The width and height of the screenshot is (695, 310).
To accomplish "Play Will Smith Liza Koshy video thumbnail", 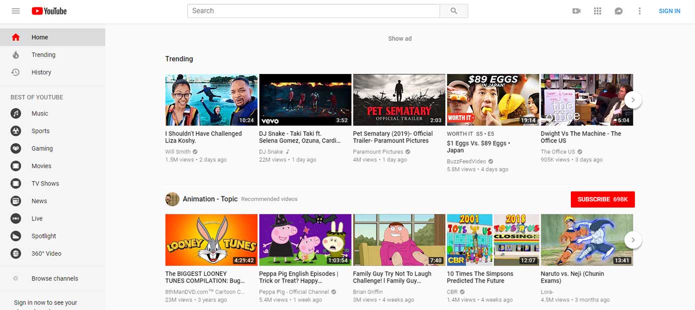I will pos(211,100).
